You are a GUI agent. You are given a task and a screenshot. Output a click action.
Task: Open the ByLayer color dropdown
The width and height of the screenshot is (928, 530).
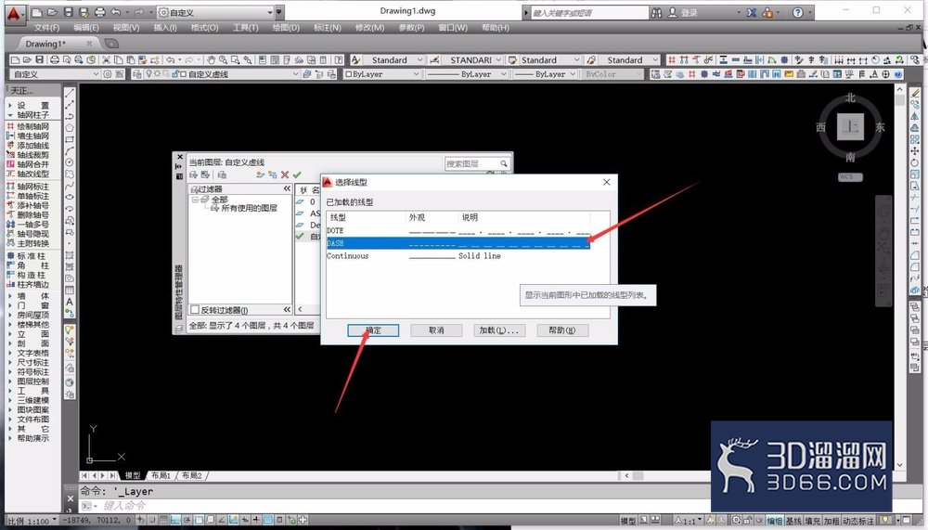click(x=381, y=74)
